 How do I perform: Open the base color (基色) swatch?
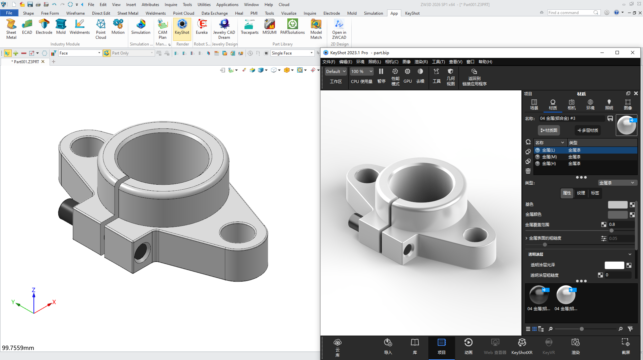[x=618, y=204]
